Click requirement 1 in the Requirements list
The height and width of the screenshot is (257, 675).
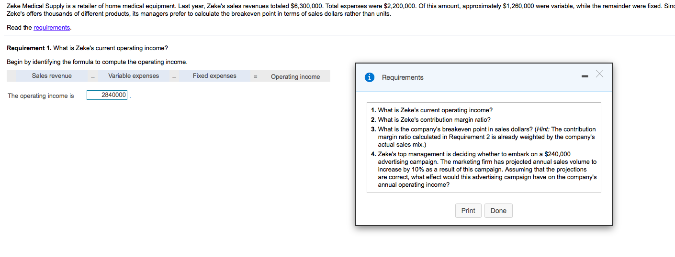click(x=432, y=110)
